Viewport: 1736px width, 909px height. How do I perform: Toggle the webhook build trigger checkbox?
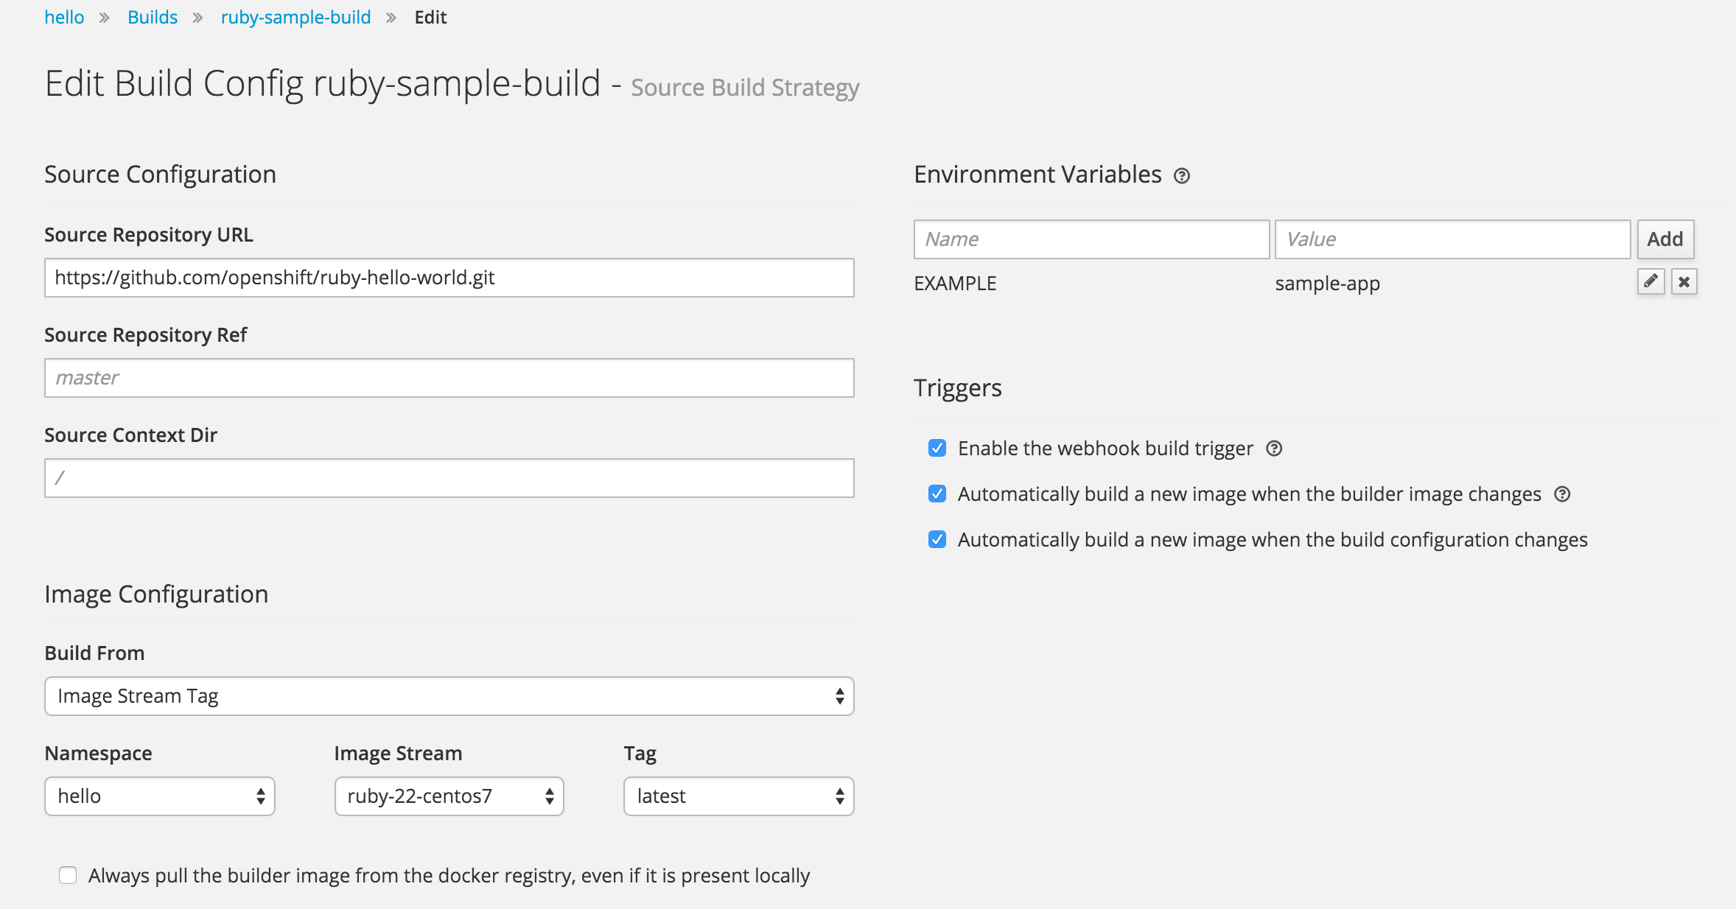tap(936, 448)
